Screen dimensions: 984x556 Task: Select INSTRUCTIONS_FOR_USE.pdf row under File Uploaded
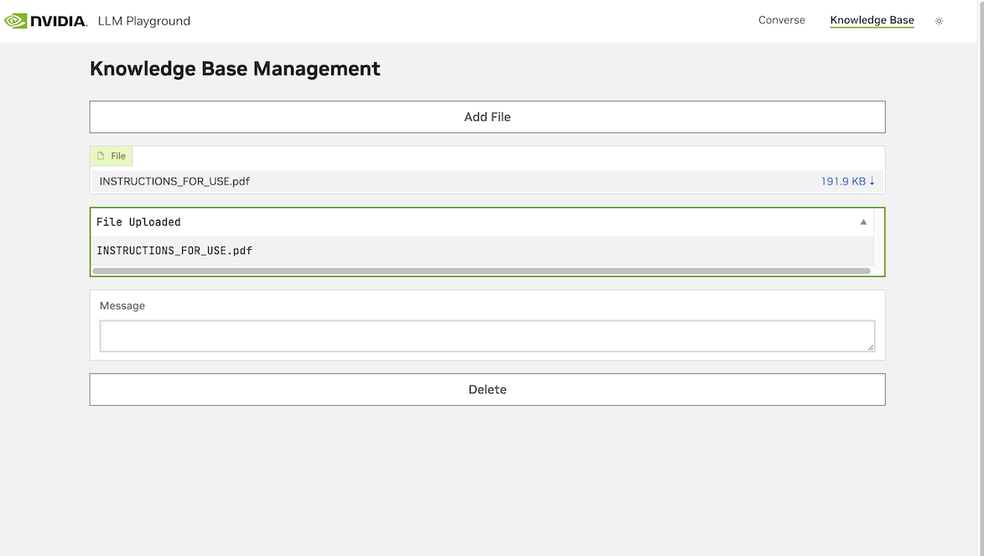point(482,251)
